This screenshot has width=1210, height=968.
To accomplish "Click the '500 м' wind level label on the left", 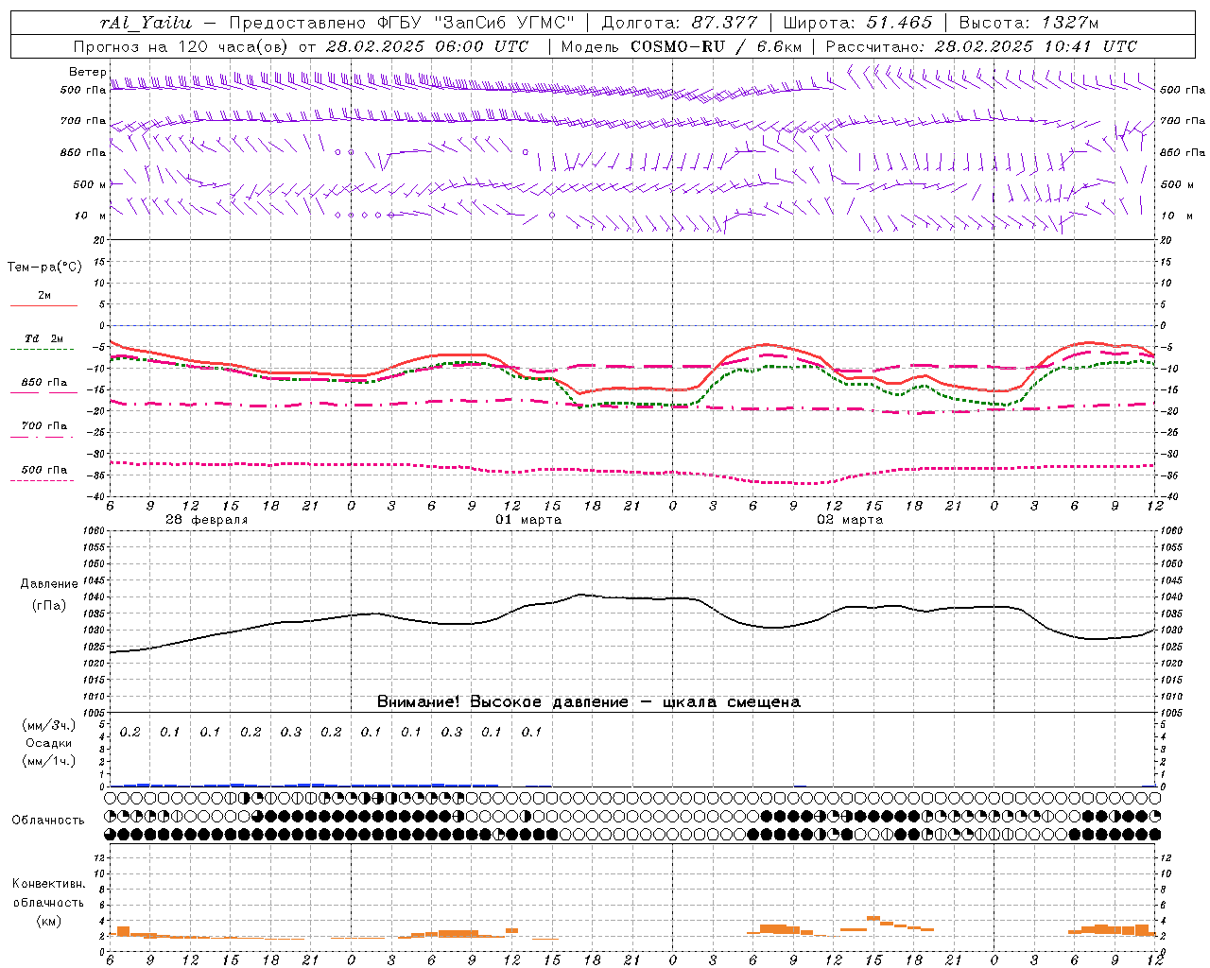I will coord(89,184).
